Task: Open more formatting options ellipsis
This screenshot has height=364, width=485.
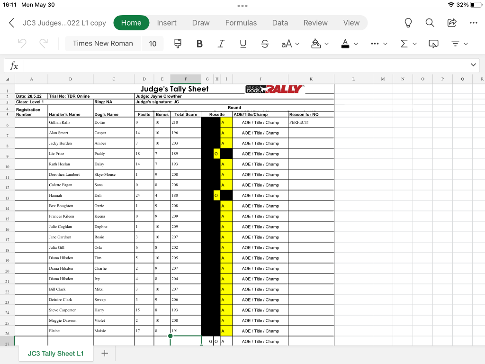Action: point(375,44)
